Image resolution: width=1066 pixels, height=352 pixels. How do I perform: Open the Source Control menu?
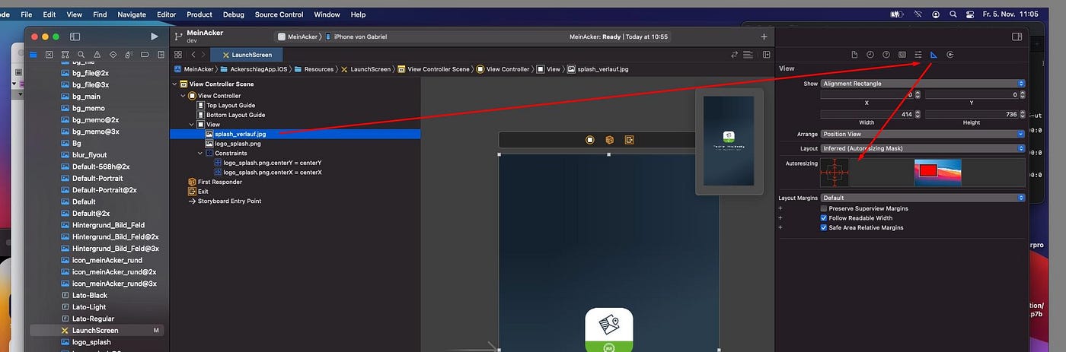point(279,14)
